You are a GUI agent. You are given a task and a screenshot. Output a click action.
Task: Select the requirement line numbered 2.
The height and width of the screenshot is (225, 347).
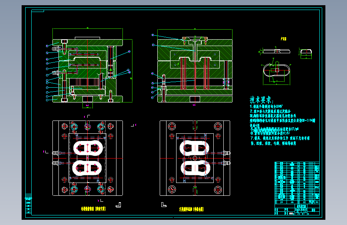[270, 111]
